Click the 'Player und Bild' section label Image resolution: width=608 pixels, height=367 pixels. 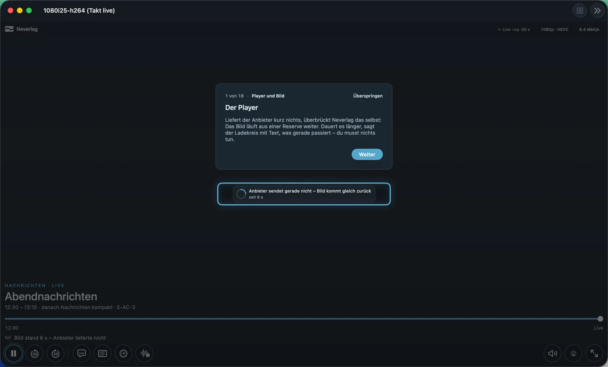268,96
